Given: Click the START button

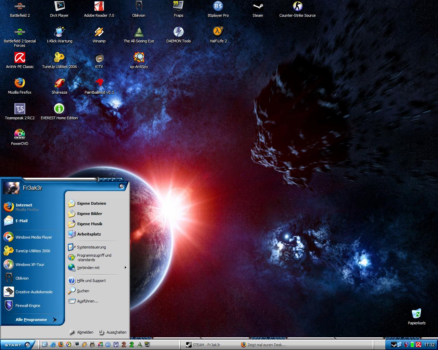Looking at the screenshot, I should (17, 345).
